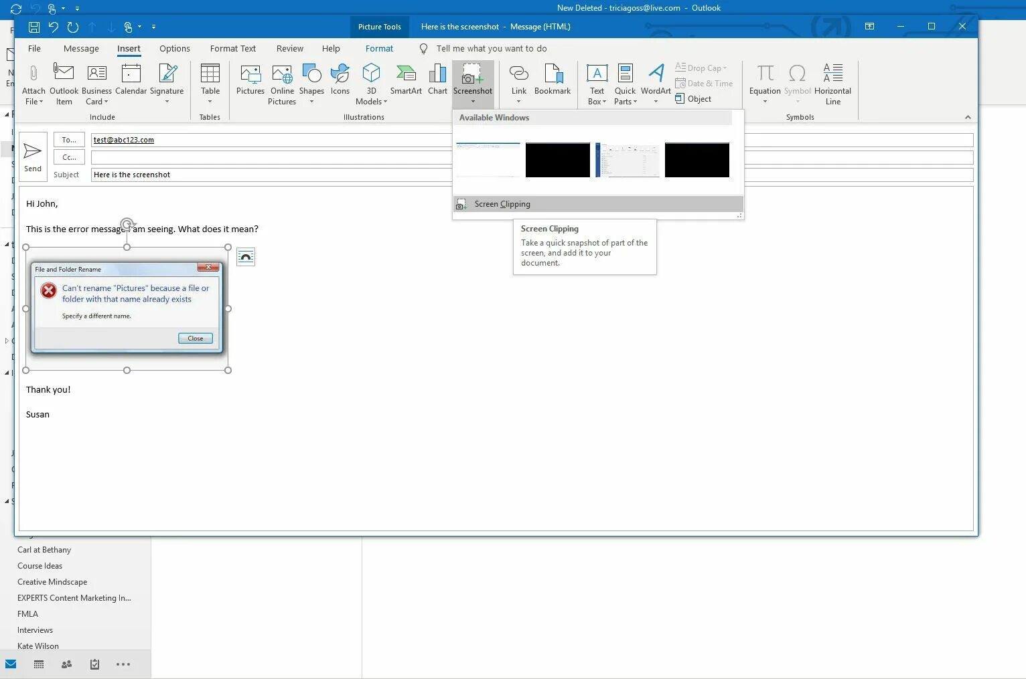The width and height of the screenshot is (1026, 679).
Task: Insert WordArt
Action: [656, 84]
